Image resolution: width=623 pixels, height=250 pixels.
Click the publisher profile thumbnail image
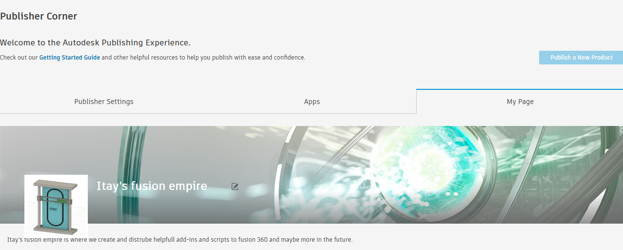click(56, 206)
